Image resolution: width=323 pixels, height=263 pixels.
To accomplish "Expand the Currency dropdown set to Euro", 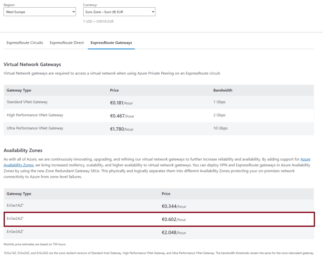I will click(119, 12).
